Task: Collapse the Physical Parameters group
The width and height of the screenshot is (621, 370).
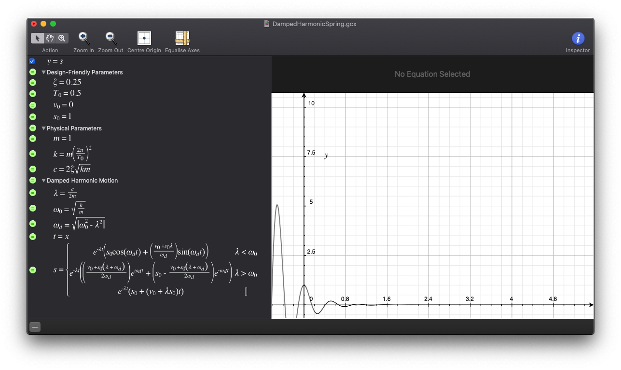Action: click(x=44, y=128)
